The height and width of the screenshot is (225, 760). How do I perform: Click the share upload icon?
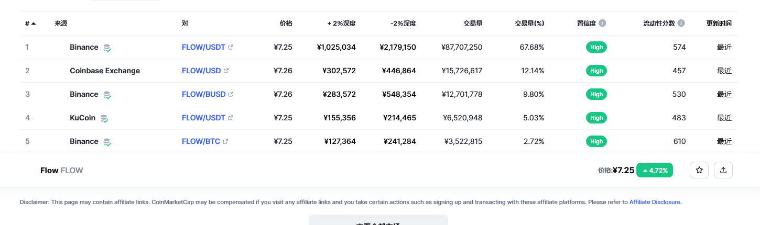pos(723,170)
